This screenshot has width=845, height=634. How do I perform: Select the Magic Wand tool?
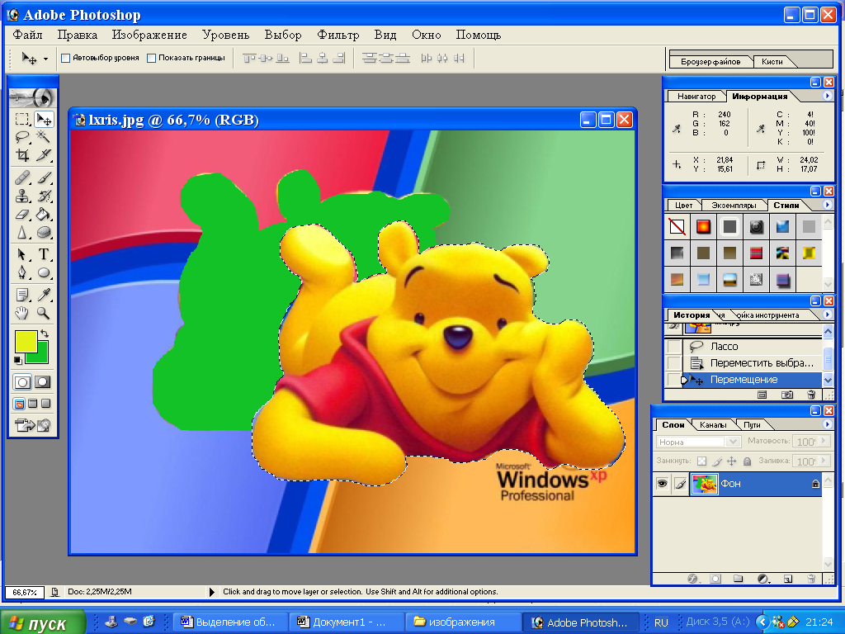(x=44, y=137)
